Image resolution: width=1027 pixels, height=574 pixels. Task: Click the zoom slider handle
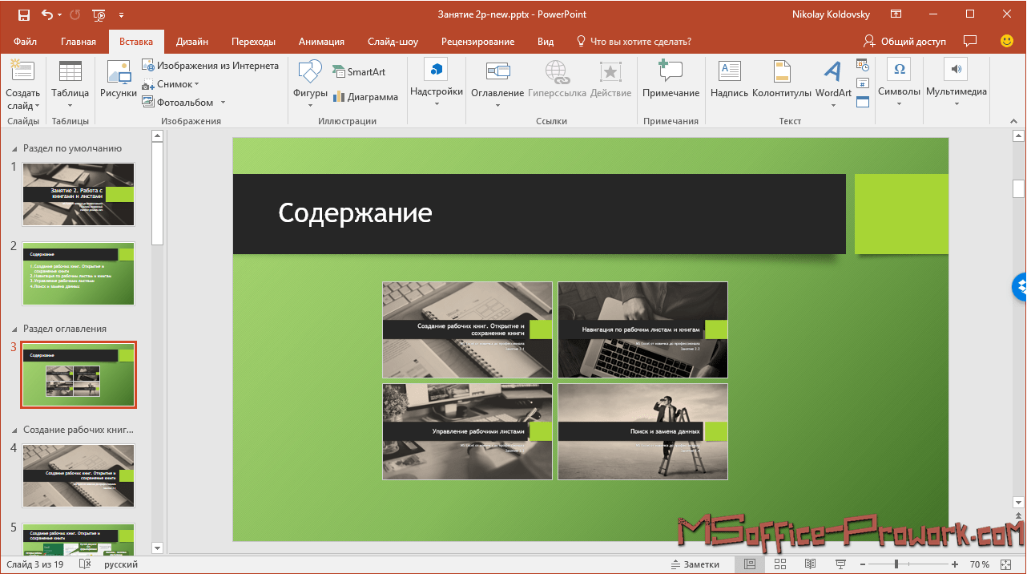click(896, 564)
